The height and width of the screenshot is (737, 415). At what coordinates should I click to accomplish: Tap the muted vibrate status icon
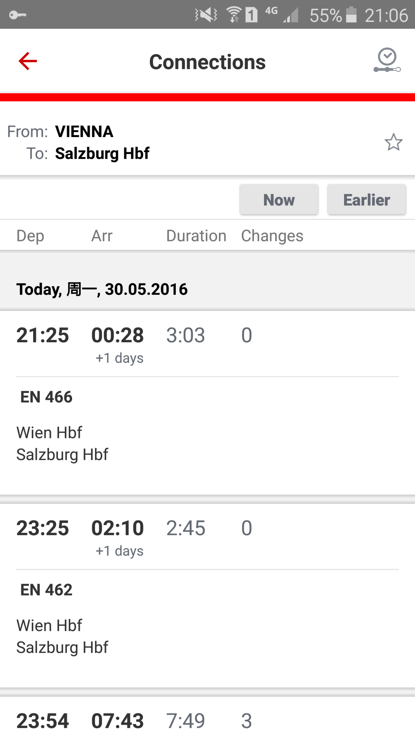pyautogui.click(x=206, y=15)
